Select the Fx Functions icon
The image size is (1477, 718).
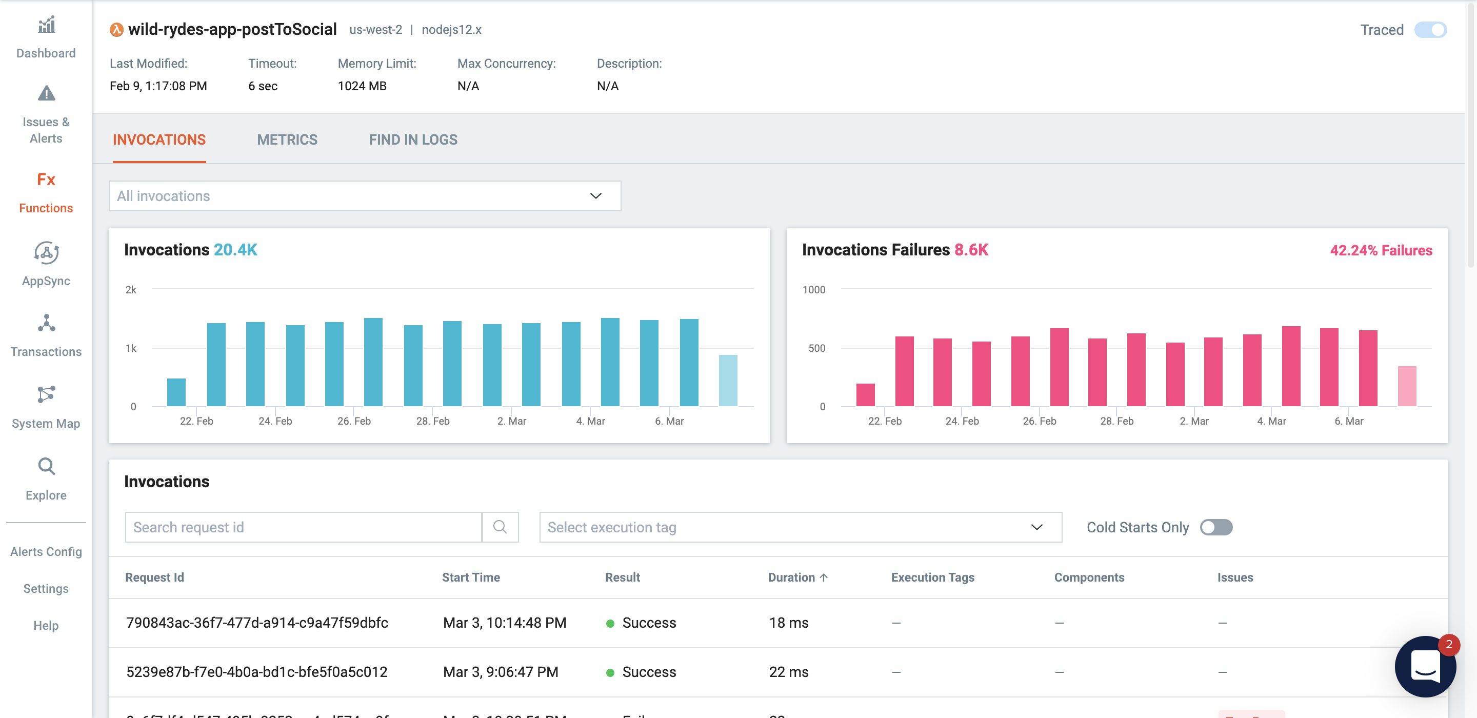(x=46, y=180)
